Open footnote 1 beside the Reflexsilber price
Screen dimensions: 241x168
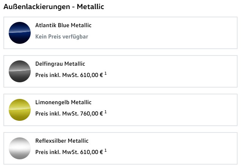[106, 151]
